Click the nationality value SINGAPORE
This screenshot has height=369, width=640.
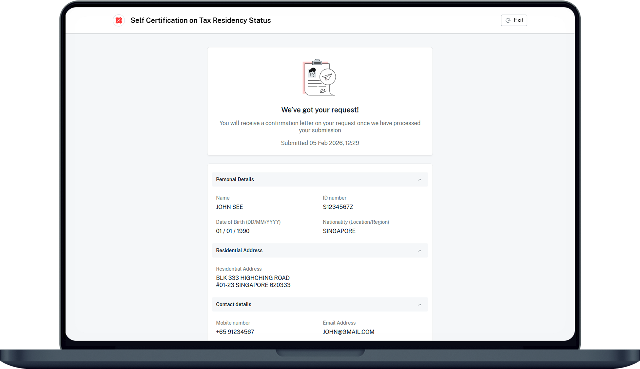[x=339, y=231]
